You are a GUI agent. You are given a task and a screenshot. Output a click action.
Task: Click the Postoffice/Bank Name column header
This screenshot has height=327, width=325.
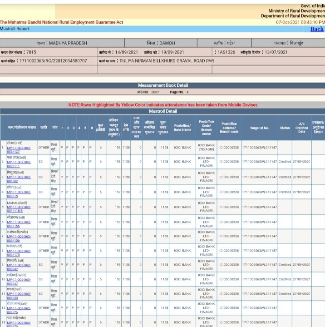point(182,128)
